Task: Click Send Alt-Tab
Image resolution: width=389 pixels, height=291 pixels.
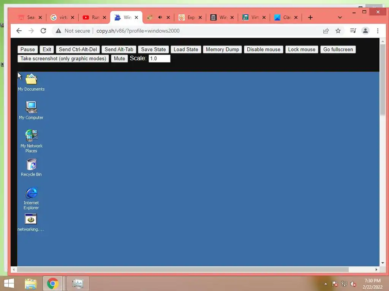Action: click(119, 49)
